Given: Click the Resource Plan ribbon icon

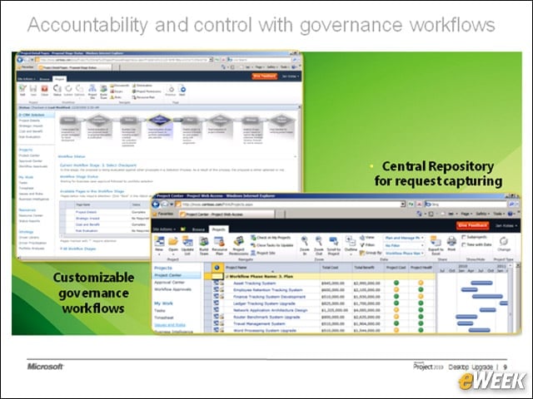Looking at the screenshot, I should click(219, 242).
